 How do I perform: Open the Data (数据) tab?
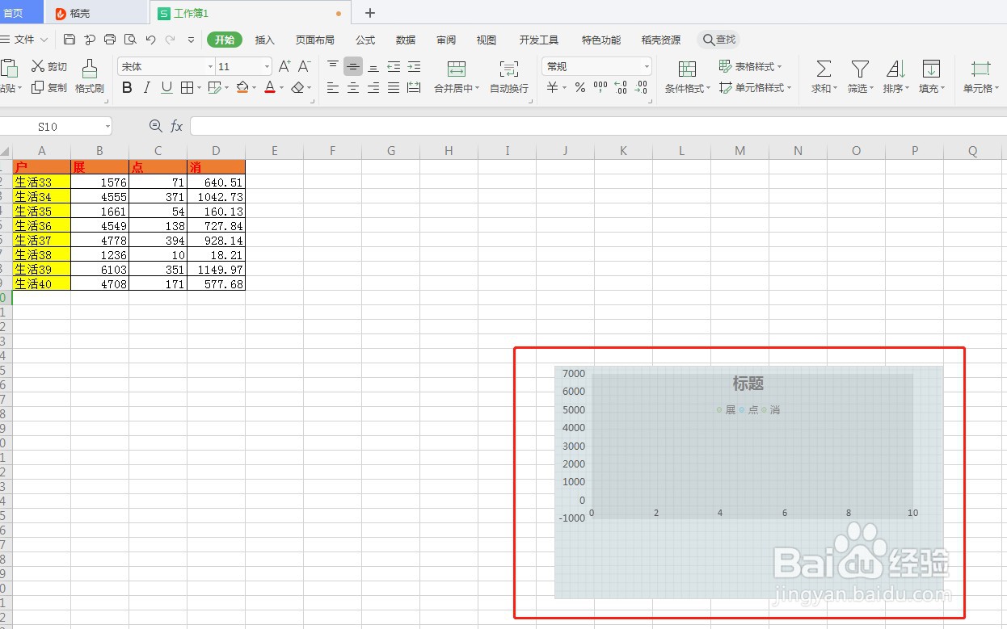pyautogui.click(x=406, y=40)
